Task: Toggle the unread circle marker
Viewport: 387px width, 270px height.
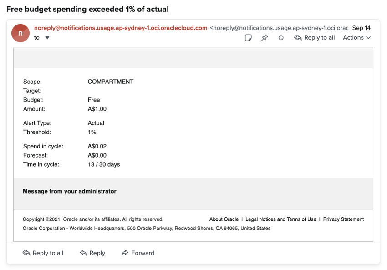Action: pyautogui.click(x=281, y=38)
